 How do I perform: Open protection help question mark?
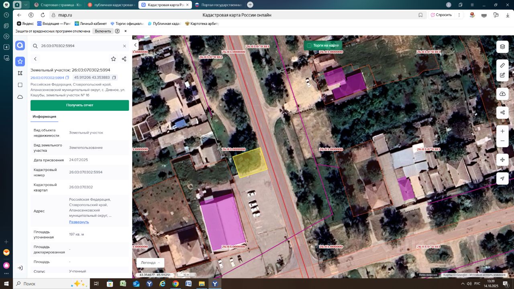click(x=117, y=31)
